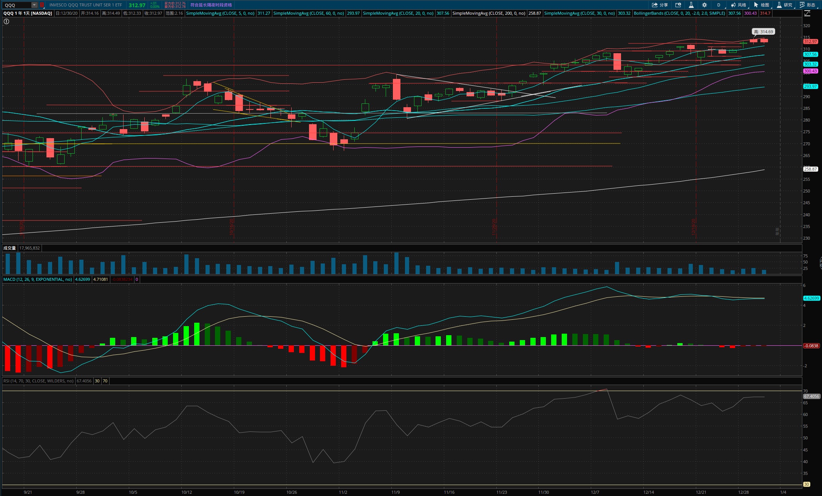Open the 形态 patterns menu
The height and width of the screenshot is (496, 822).
click(807, 5)
